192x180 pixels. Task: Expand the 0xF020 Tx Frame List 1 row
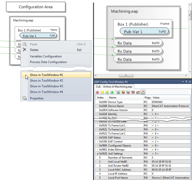pos(97,125)
